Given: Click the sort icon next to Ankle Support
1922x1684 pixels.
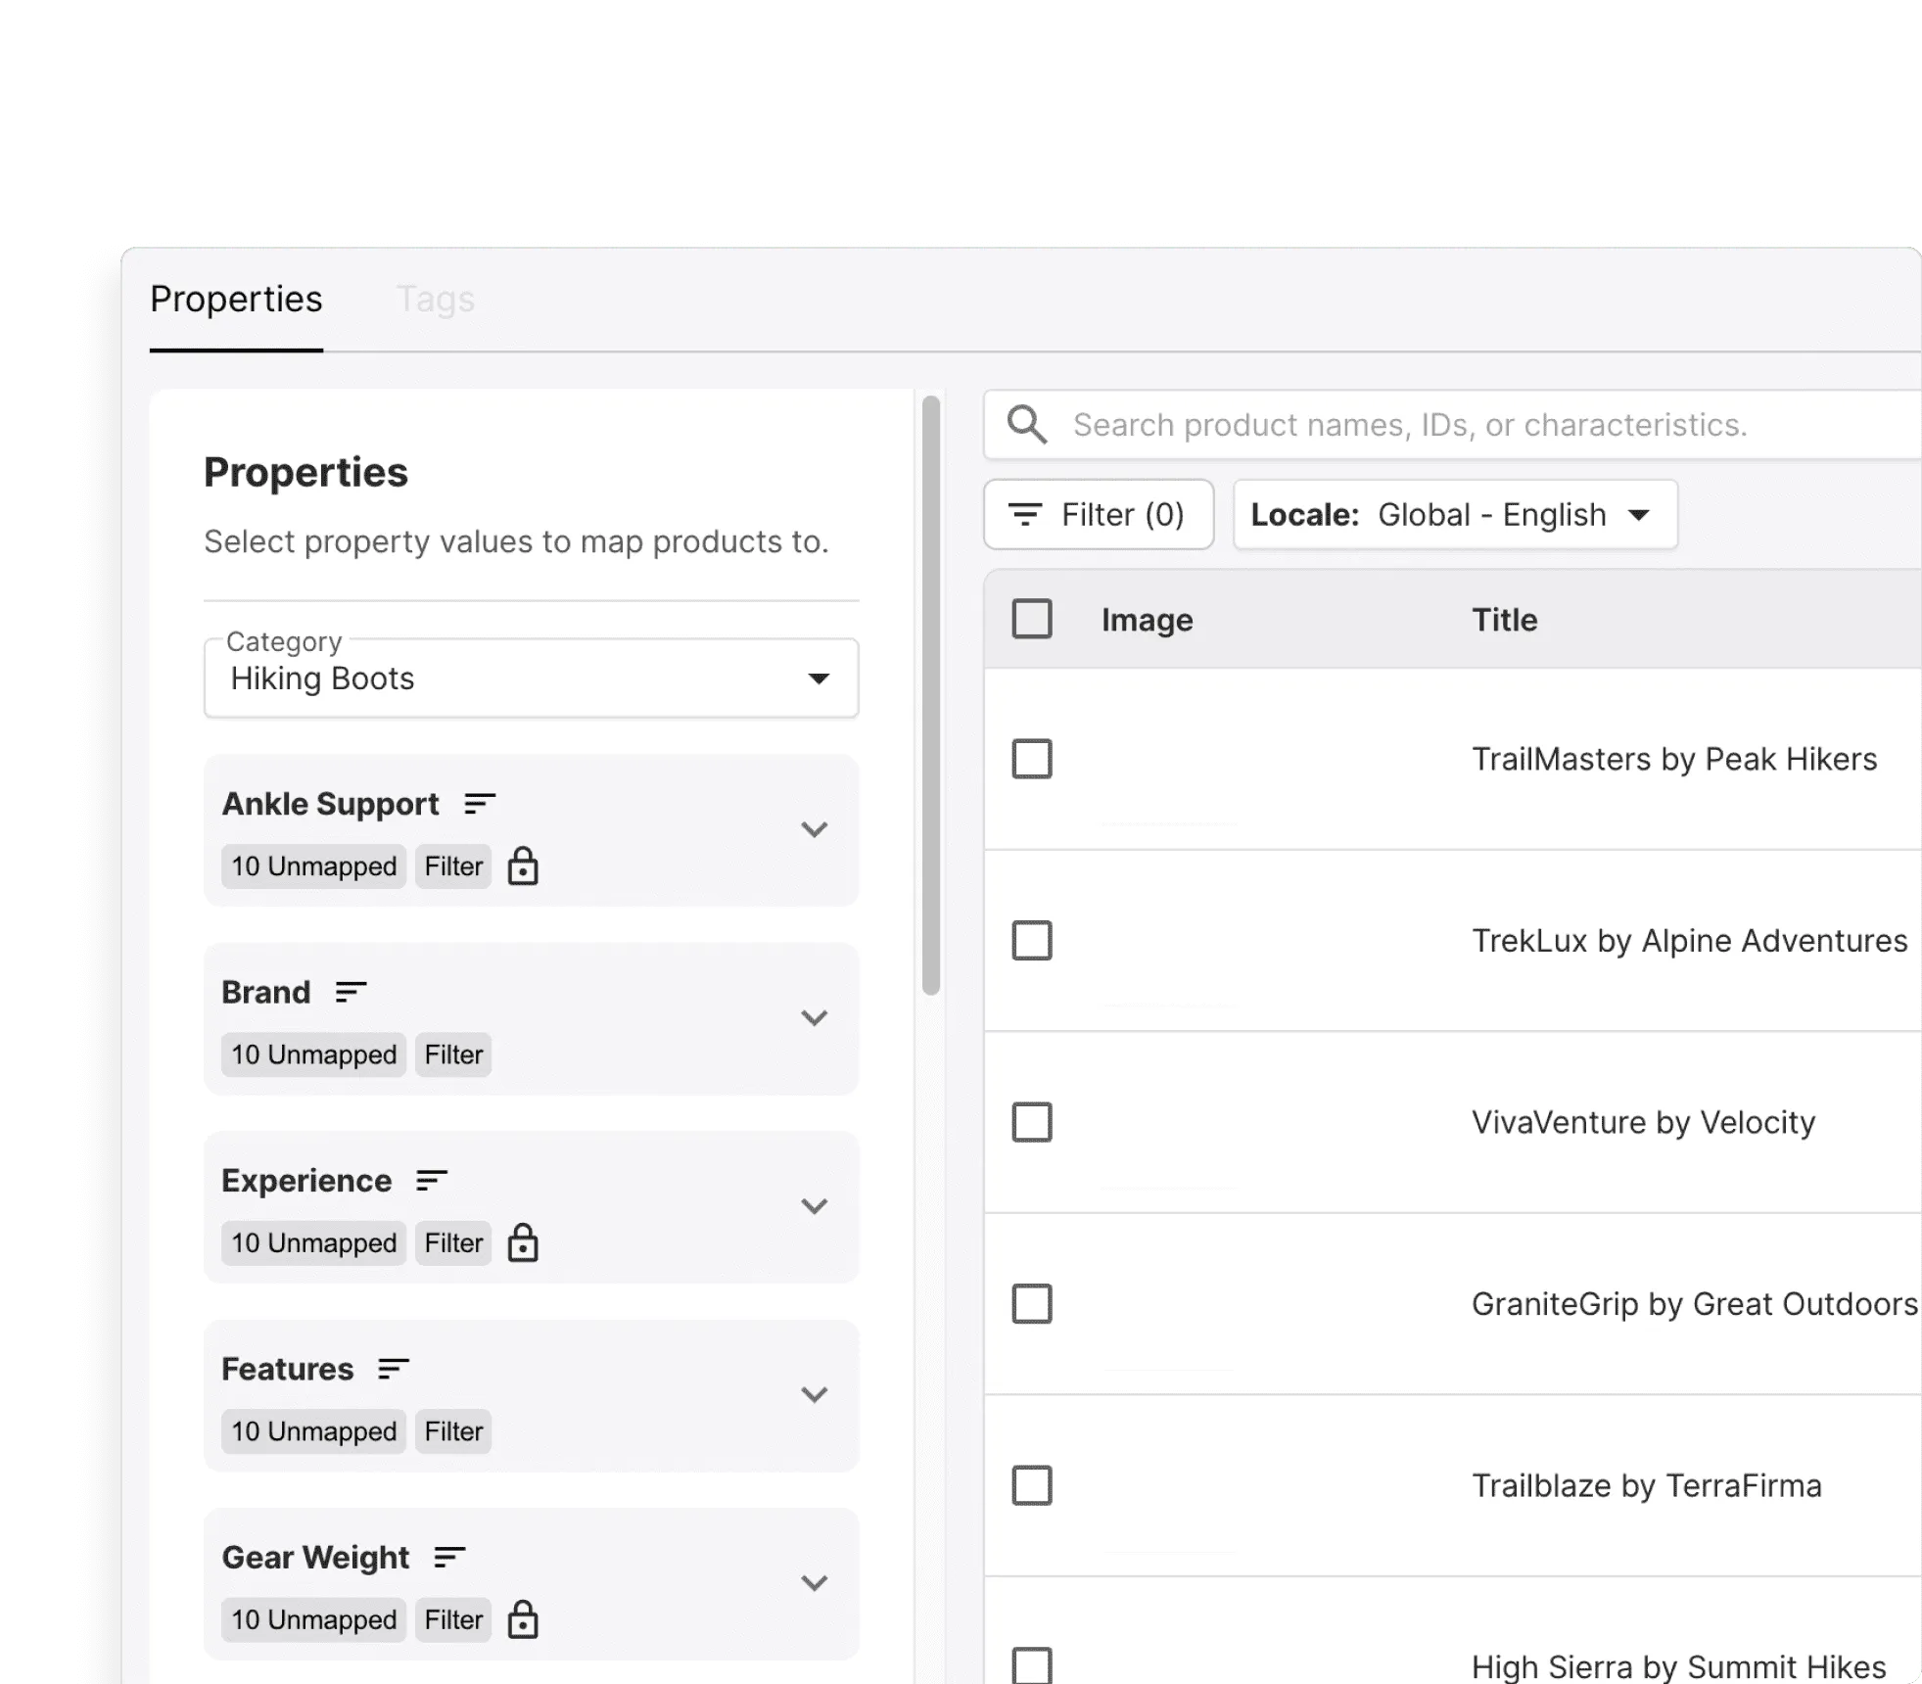Looking at the screenshot, I should point(479,805).
